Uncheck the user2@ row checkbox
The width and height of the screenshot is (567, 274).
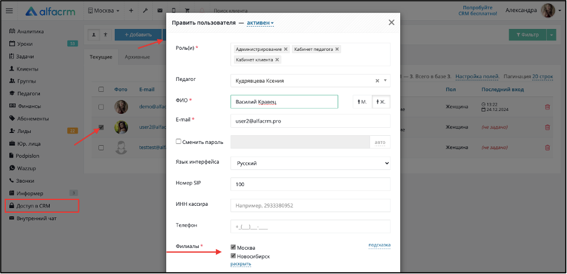coord(101,127)
